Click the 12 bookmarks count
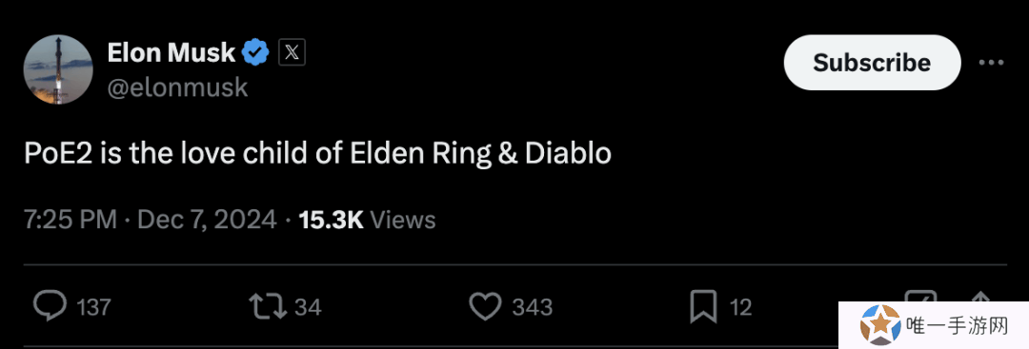 [x=741, y=307]
